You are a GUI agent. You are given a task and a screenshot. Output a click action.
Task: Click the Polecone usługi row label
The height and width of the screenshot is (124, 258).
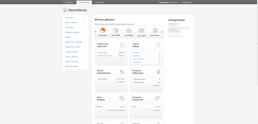click(139, 79)
